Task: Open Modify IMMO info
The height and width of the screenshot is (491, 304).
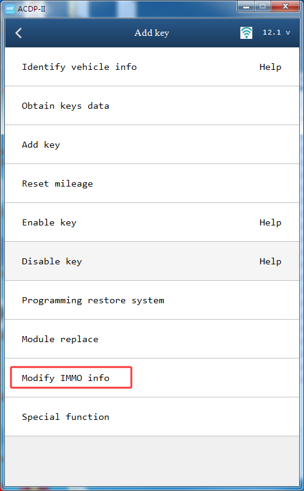Action: pyautogui.click(x=152, y=377)
